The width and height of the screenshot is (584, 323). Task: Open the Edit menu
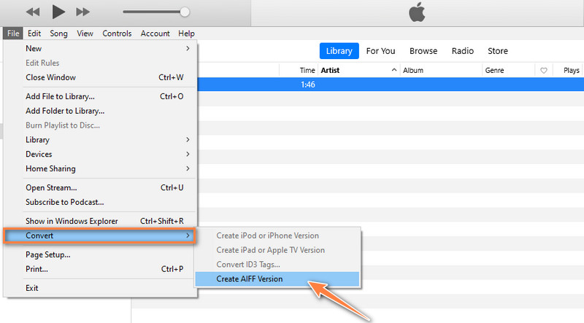(x=34, y=34)
